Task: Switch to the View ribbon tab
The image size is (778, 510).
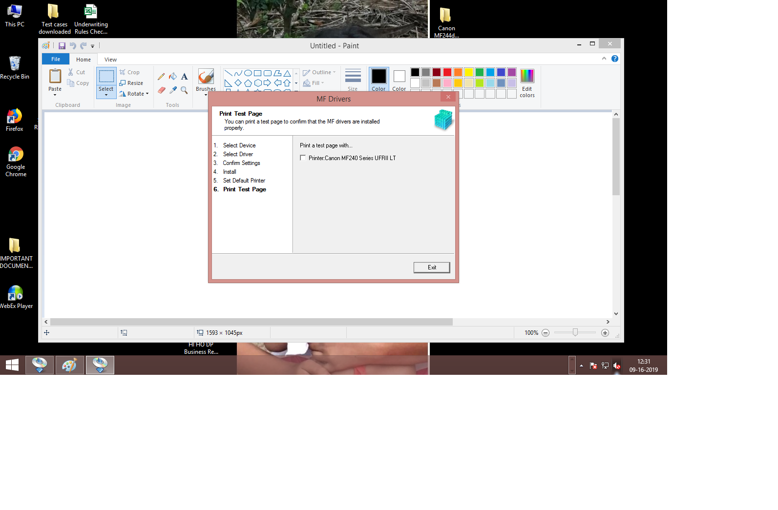Action: (110, 60)
